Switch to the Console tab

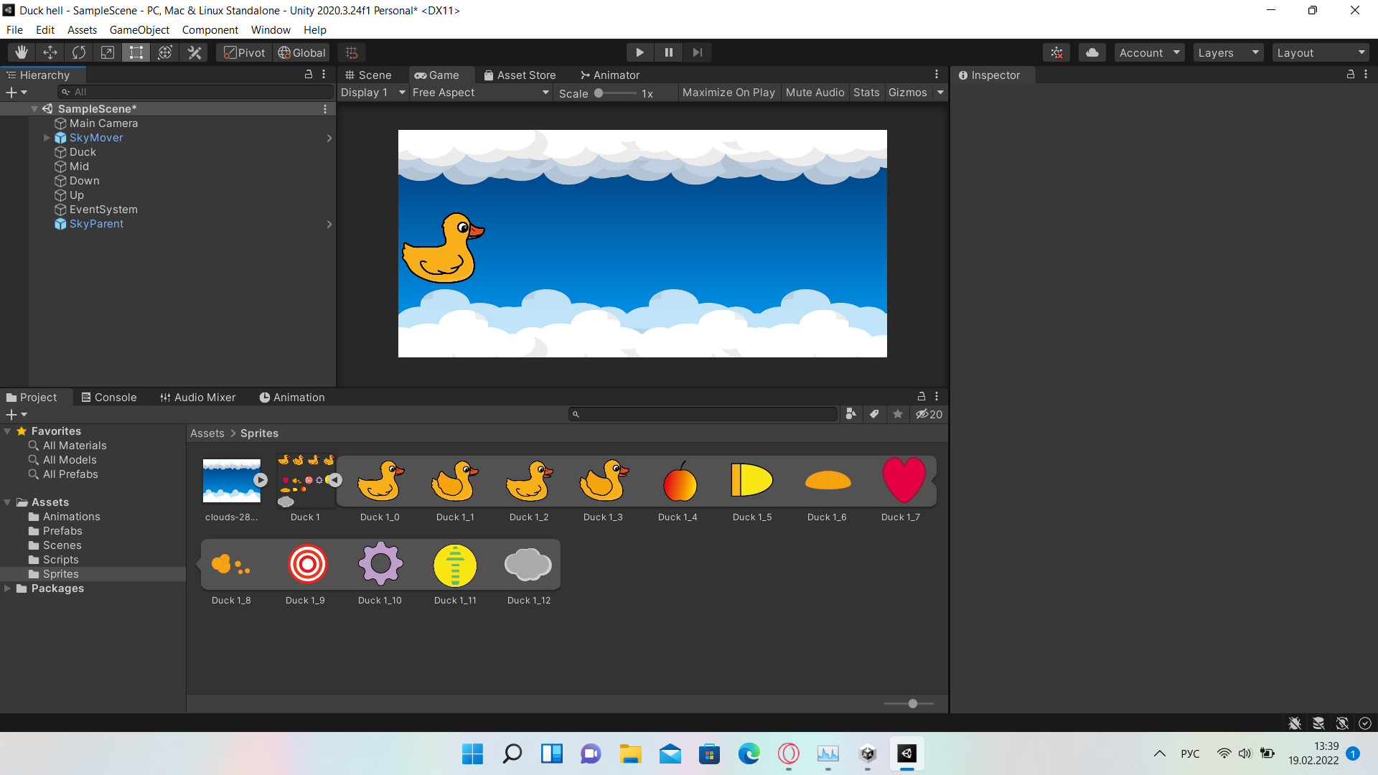tap(108, 397)
